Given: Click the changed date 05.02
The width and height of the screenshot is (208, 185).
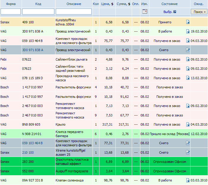Looking at the screenshot, I should tap(145, 152).
